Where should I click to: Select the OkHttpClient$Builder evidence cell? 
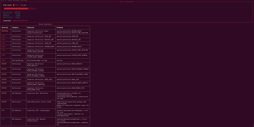click(x=73, y=122)
